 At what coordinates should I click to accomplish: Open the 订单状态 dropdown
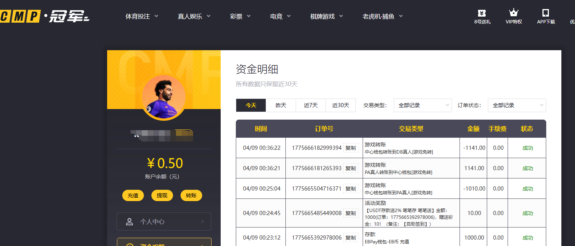[x=517, y=106]
